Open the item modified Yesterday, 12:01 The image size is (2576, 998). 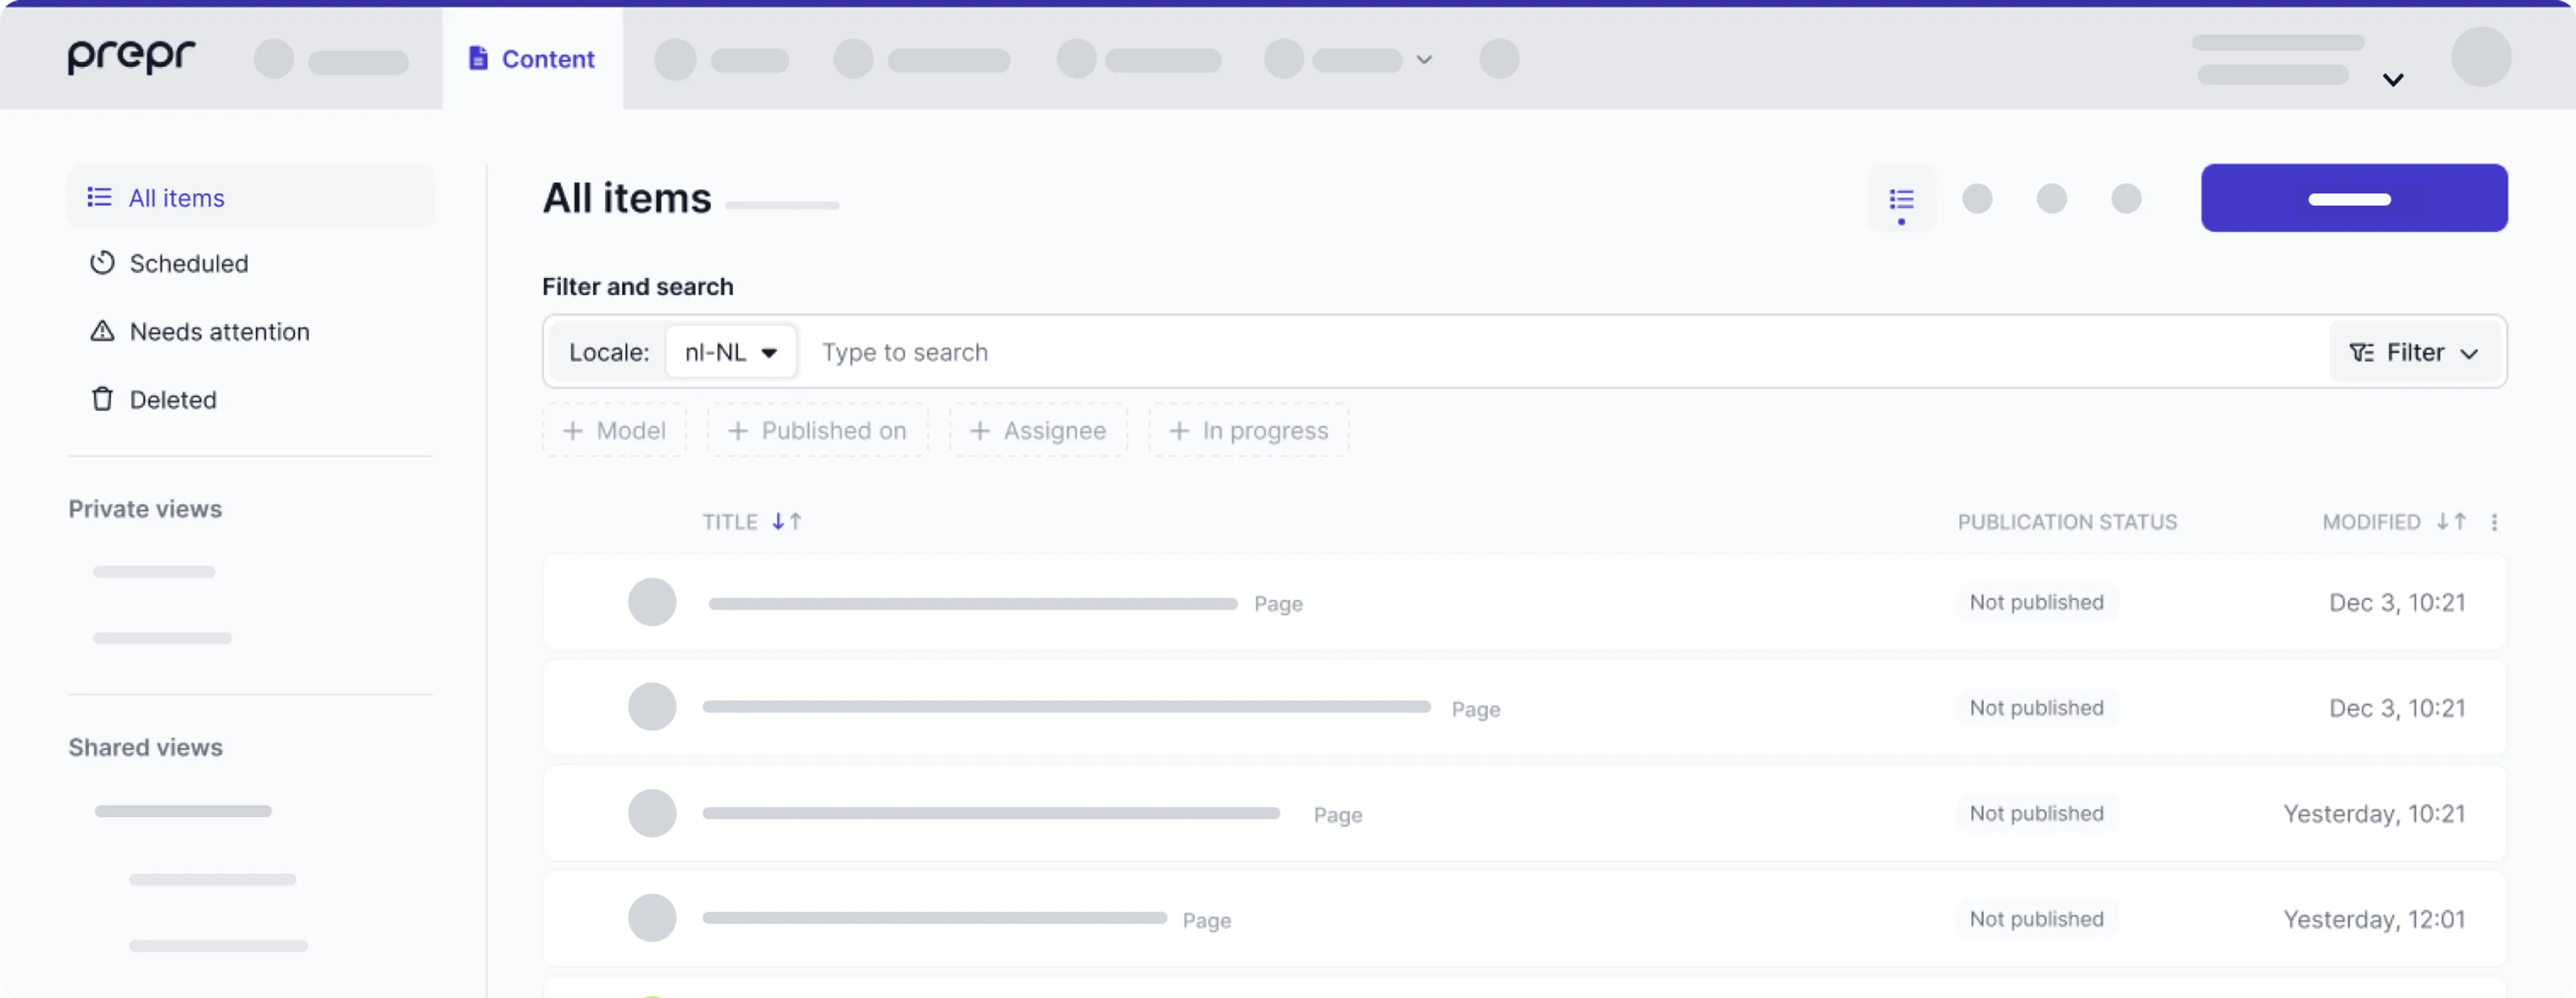[1525, 918]
